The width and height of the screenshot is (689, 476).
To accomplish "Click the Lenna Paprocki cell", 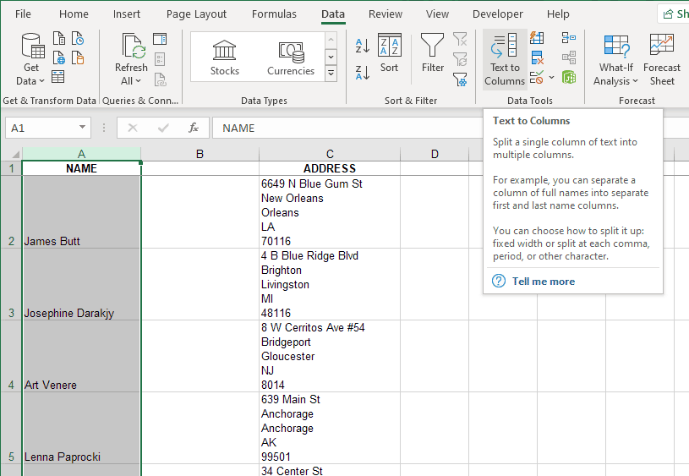I will (81, 428).
